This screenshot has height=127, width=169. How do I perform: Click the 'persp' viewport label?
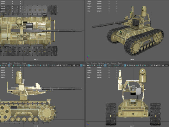(x=132, y=60)
